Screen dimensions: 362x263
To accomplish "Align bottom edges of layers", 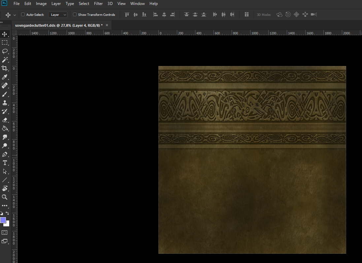I will pyautogui.click(x=144, y=15).
